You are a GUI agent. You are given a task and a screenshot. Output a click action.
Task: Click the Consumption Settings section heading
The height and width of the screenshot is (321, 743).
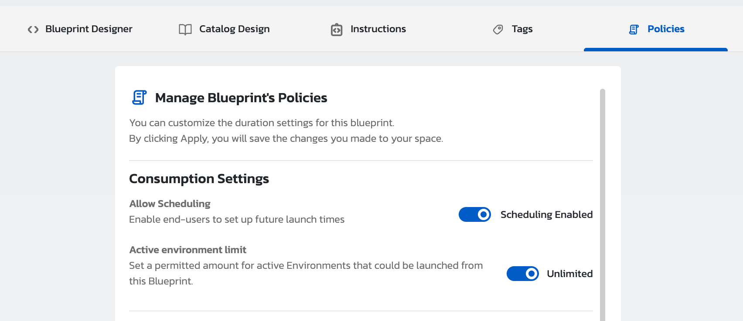tap(199, 179)
